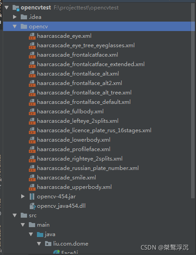The height and width of the screenshot is (255, 196).
Task: Click XML icon of haarcascade_frontalcatface_extended.xml
Action: pyautogui.click(x=32, y=64)
